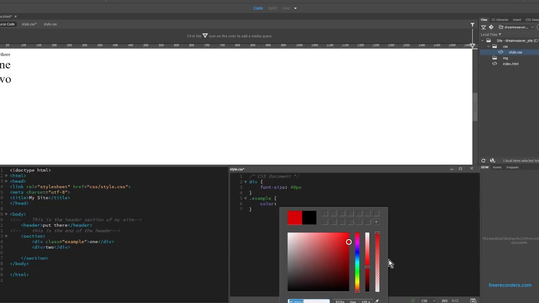Click the green linting status icon
539x303 pixels.
(413, 301)
